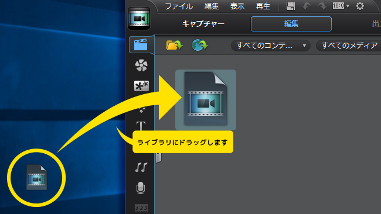Open the preferences gear icon
The width and height of the screenshot is (381, 214).
tap(360, 6)
